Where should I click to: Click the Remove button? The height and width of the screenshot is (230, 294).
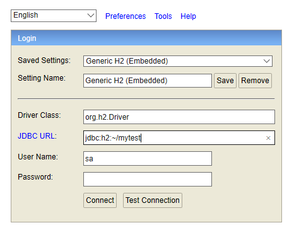coord(255,81)
